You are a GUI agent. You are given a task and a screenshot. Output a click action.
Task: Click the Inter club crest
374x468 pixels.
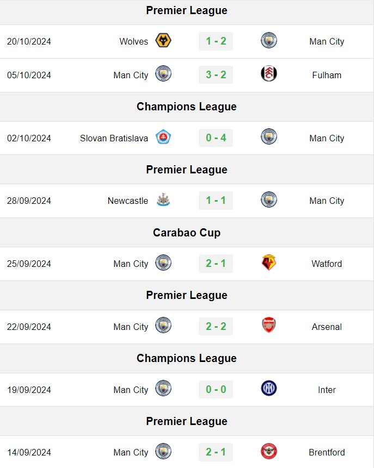[x=269, y=389]
